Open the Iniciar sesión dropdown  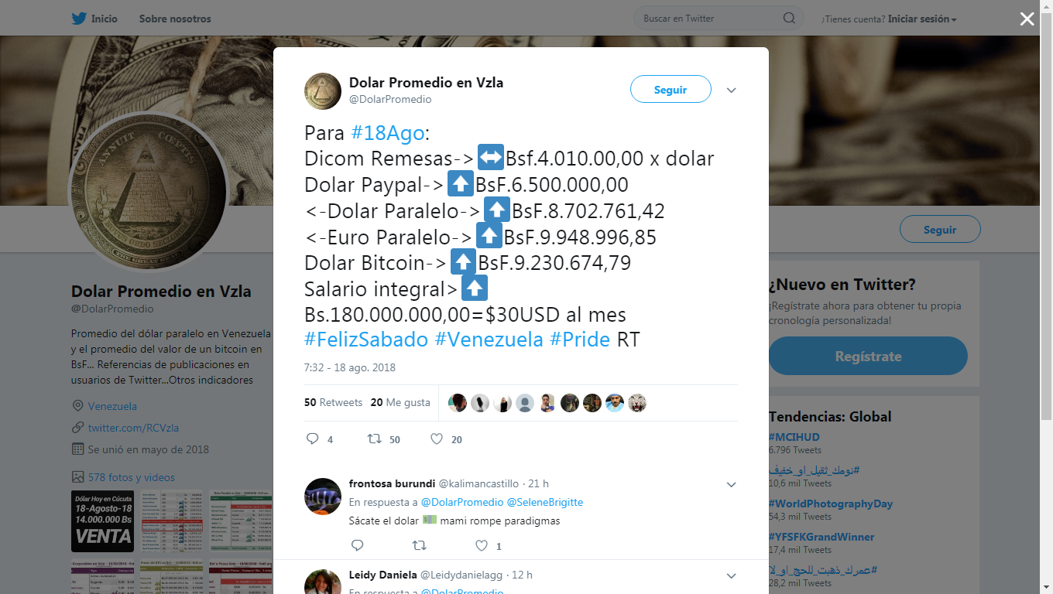[922, 19]
